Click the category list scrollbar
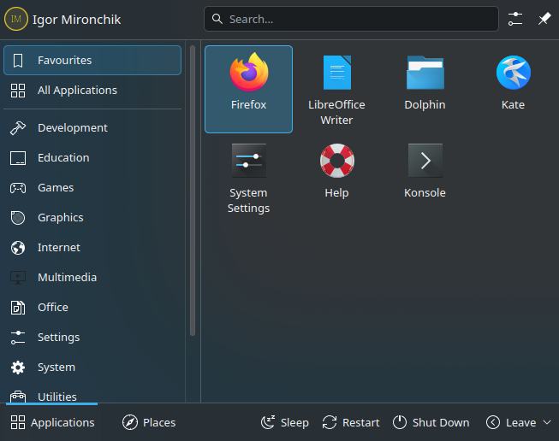 tap(193, 191)
